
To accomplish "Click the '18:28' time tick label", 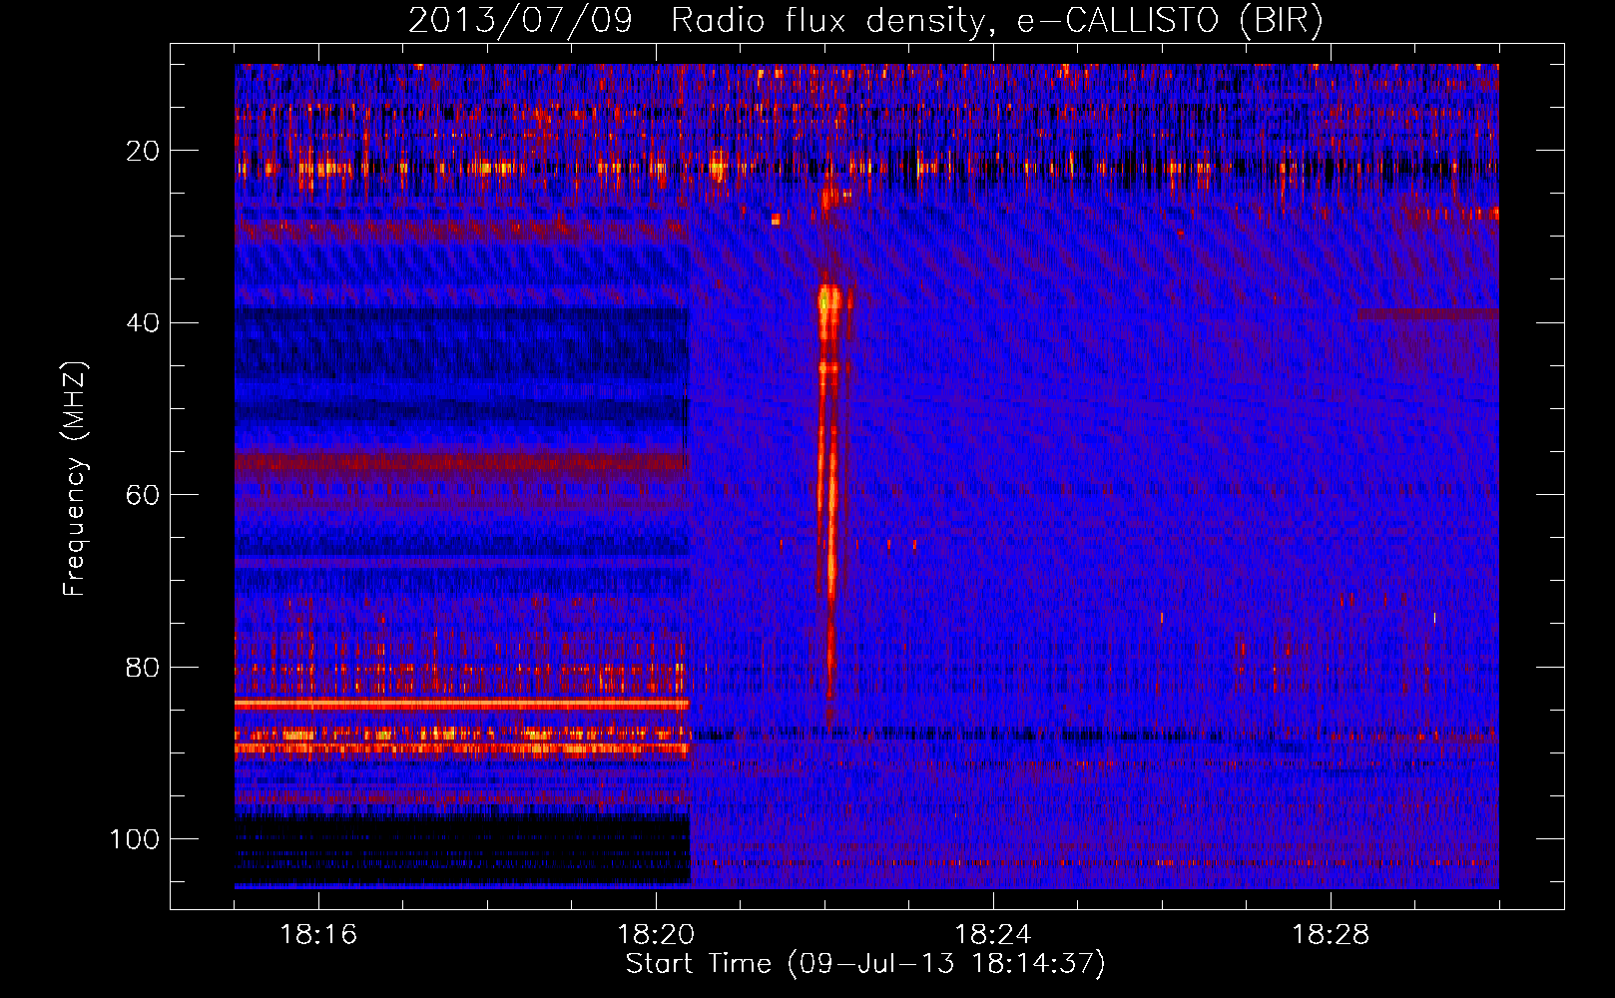I will tap(1331, 934).
